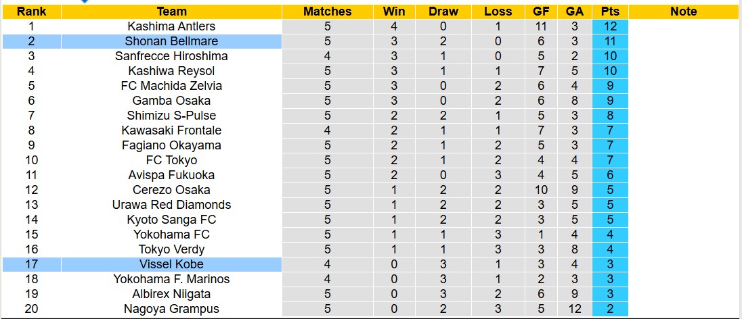The image size is (742, 319).
Task: Click Urawa Red Diamonds team name
Action: 171,205
